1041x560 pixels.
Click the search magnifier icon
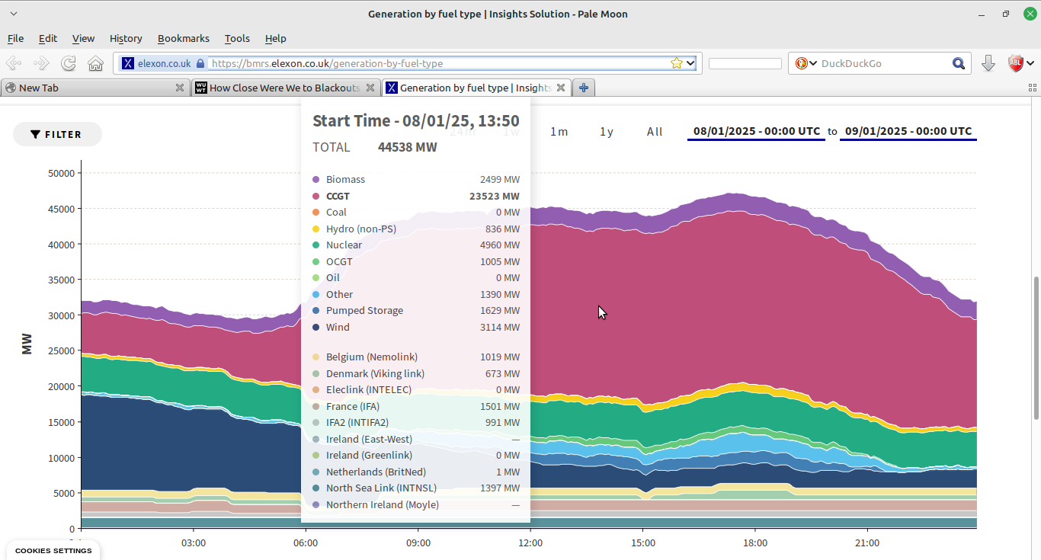tap(959, 64)
